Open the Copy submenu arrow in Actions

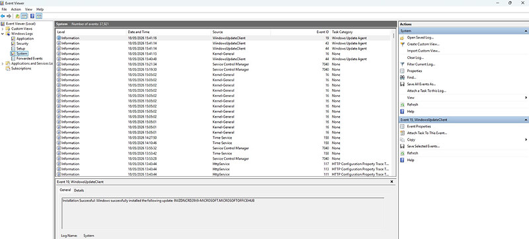(x=526, y=140)
